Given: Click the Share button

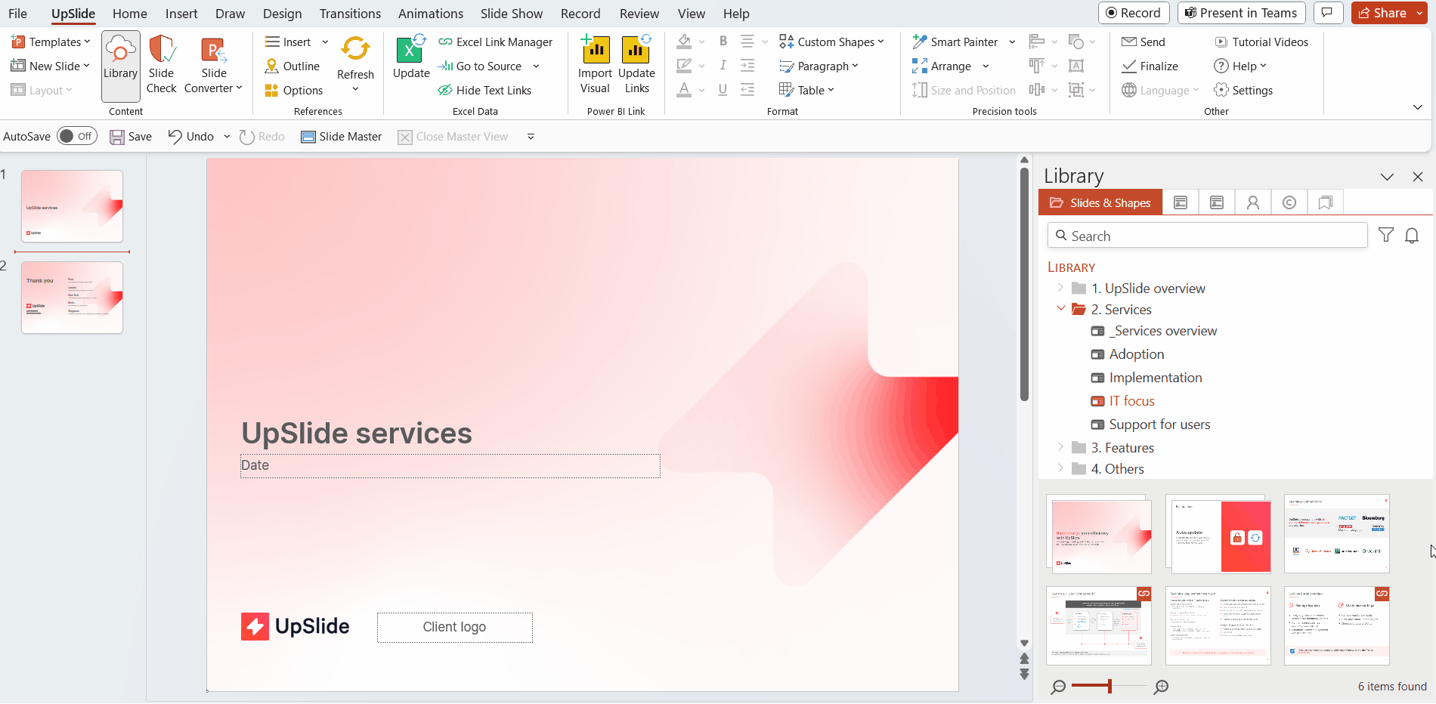Looking at the screenshot, I should (1382, 13).
